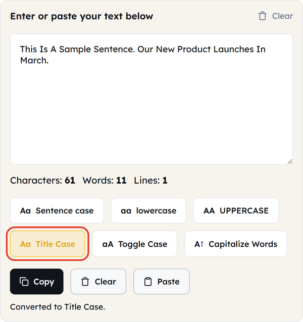Viewport: 303px width, 322px height.
Task: Click the 'Aa' icon on Sentence case
Action: coord(25,210)
